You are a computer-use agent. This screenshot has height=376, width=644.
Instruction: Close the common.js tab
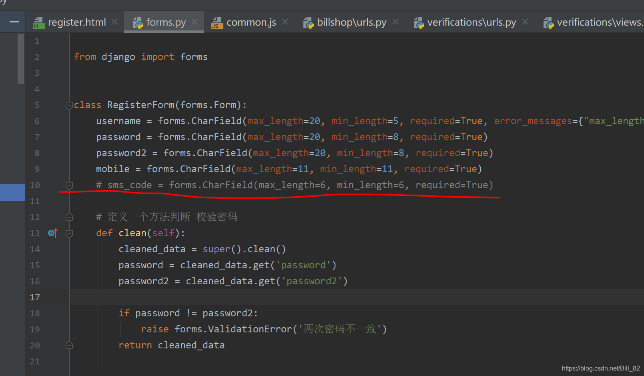pos(285,22)
